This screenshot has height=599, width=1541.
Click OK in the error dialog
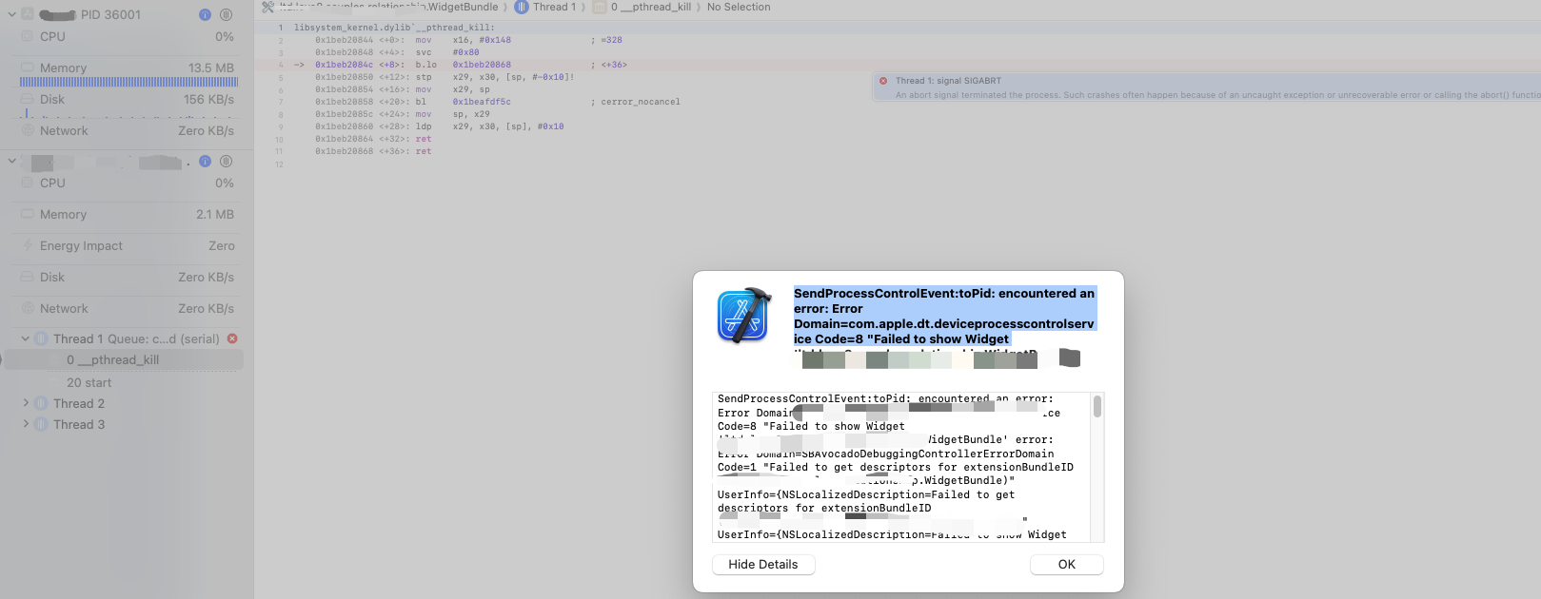(1066, 565)
